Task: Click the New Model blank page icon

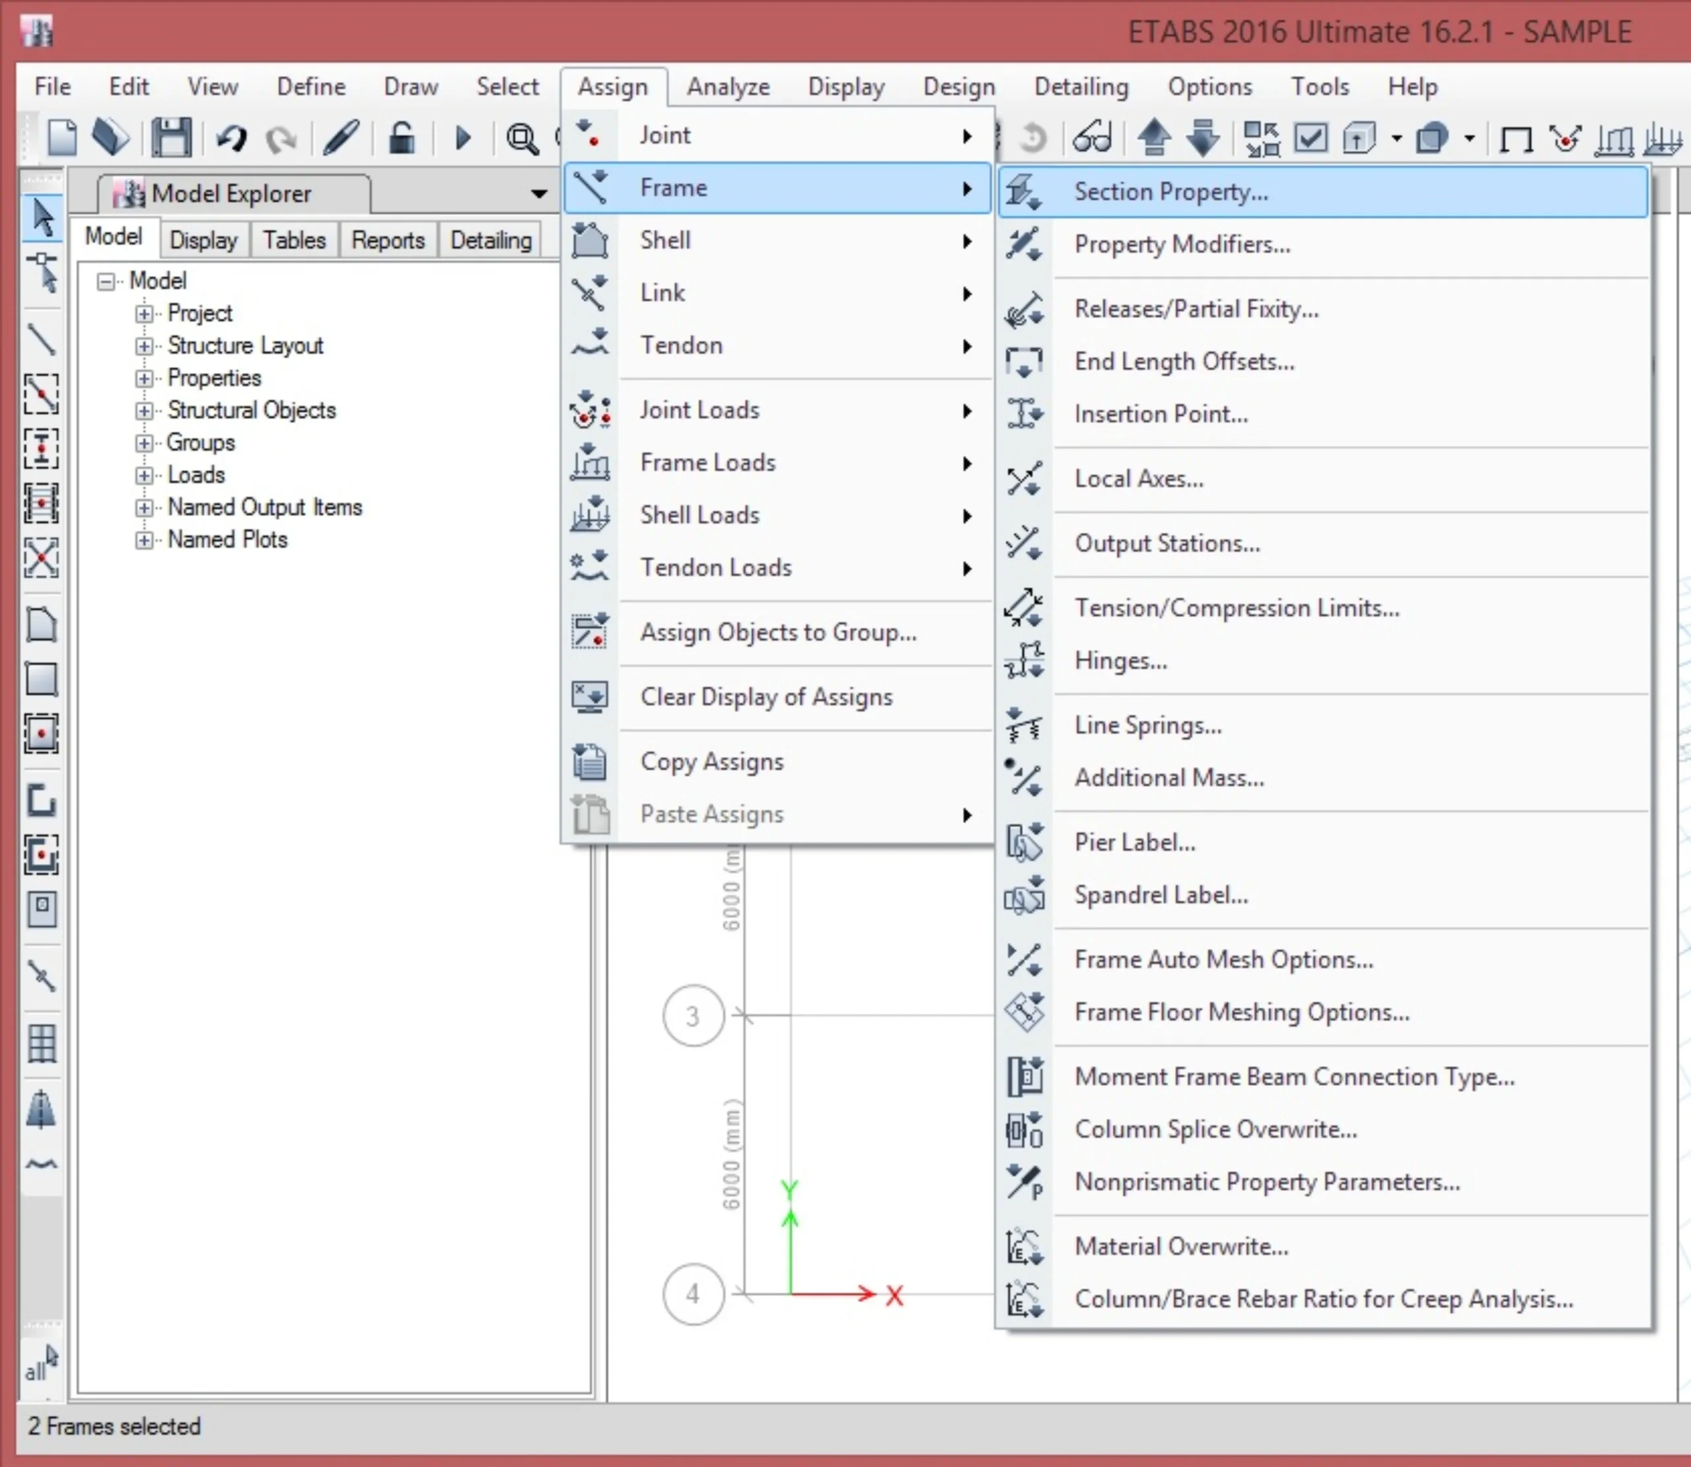Action: [x=62, y=137]
